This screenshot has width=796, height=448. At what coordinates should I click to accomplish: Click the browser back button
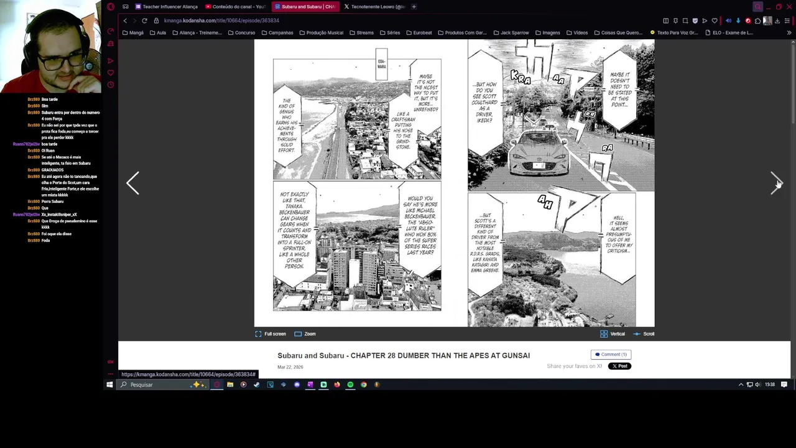(x=124, y=21)
